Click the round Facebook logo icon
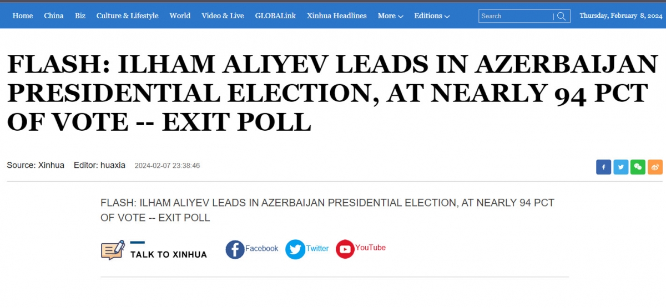Screen dimensions: 666x308 pos(235,249)
